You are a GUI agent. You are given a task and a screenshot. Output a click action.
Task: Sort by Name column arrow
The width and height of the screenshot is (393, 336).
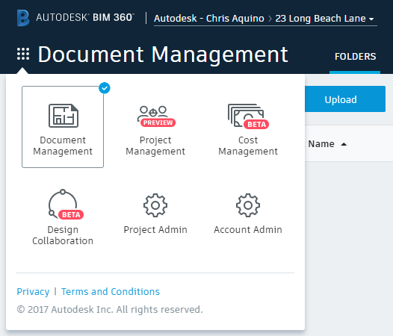(344, 144)
